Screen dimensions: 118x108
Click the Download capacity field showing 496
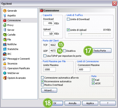click(48, 23)
